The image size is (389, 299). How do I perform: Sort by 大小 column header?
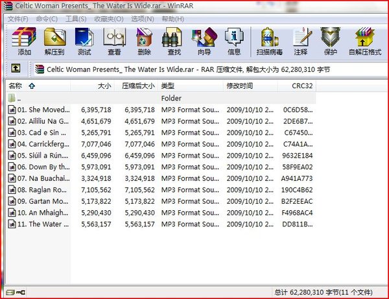point(92,86)
